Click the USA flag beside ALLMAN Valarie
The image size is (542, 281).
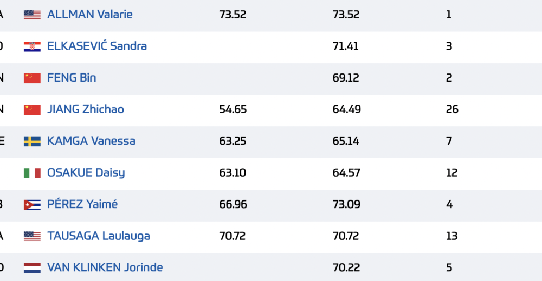click(32, 15)
